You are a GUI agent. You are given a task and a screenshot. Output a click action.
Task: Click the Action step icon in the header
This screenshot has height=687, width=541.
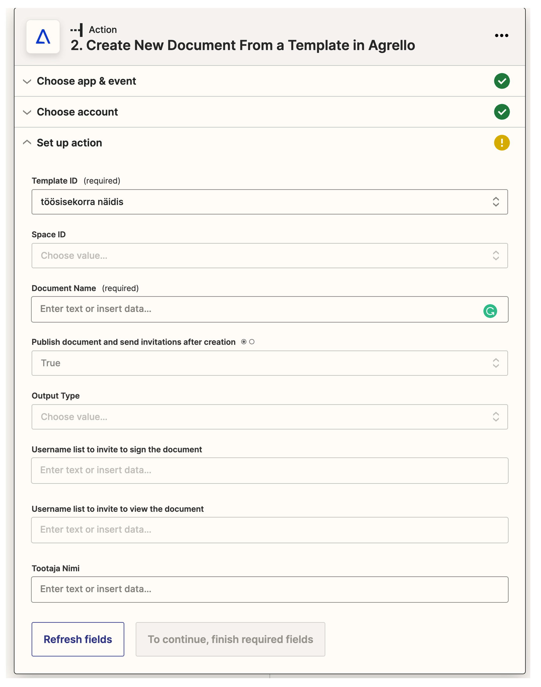pos(77,29)
